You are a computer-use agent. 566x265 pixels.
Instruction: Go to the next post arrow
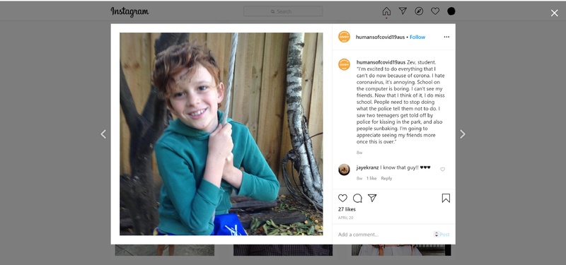pyautogui.click(x=463, y=134)
